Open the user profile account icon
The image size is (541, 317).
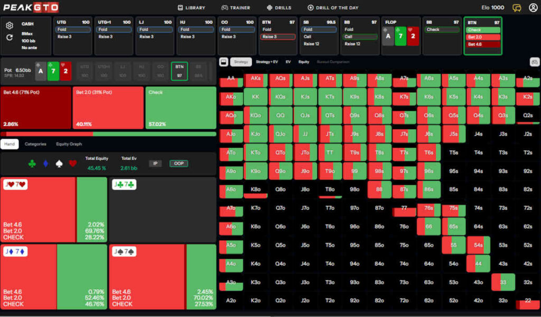click(x=533, y=8)
